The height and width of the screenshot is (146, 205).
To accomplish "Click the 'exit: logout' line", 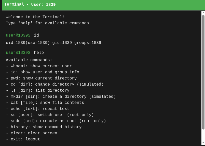I will [23, 139].
